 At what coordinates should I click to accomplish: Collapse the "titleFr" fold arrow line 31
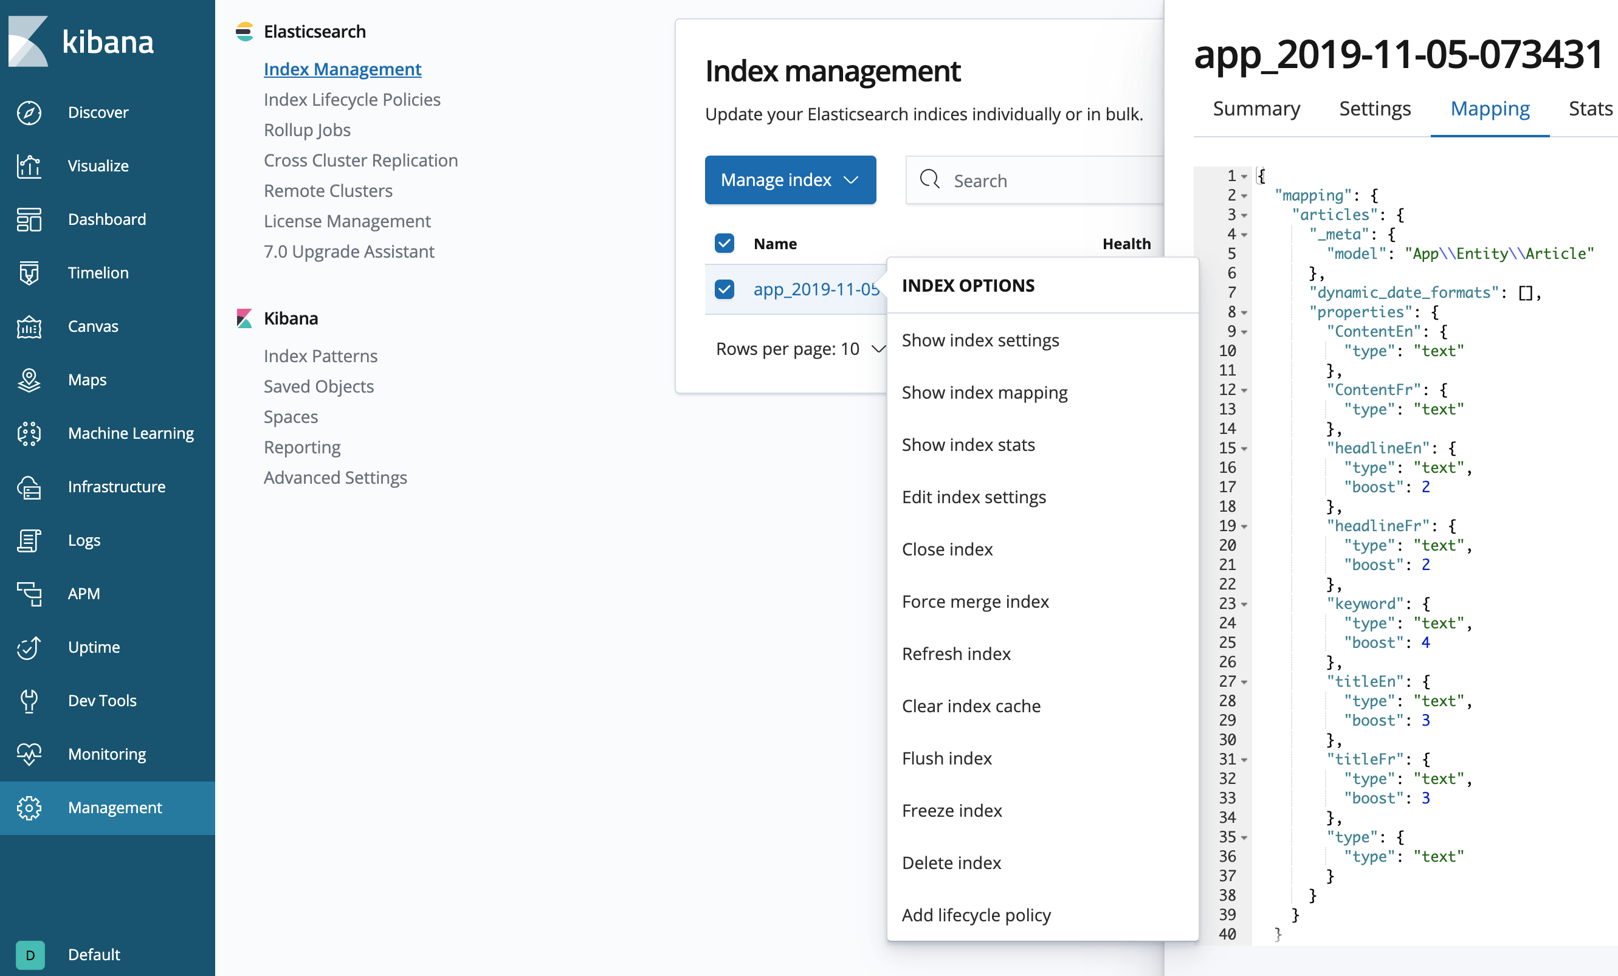tap(1244, 760)
